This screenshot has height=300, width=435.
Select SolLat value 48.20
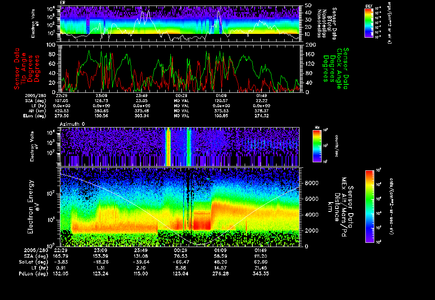coord(220,262)
